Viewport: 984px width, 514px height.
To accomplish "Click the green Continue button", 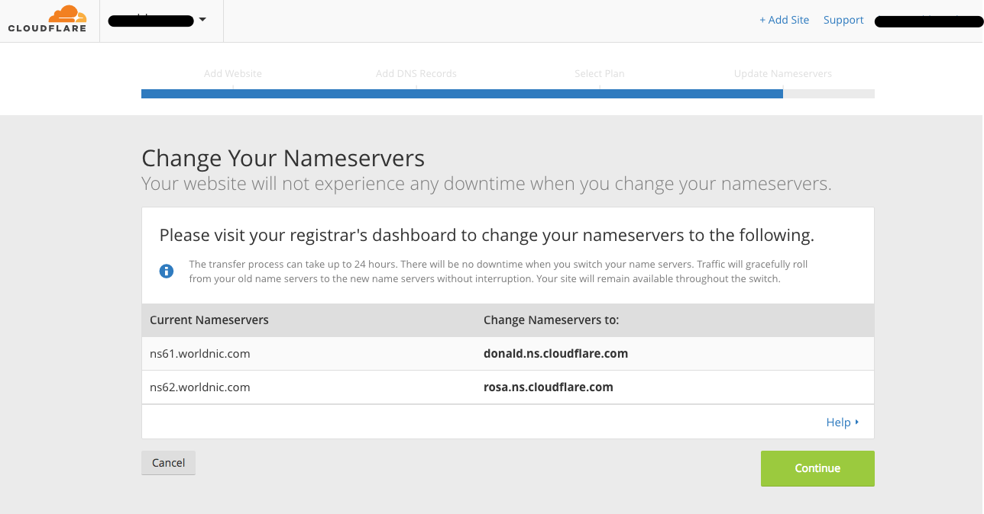I will 817,468.
